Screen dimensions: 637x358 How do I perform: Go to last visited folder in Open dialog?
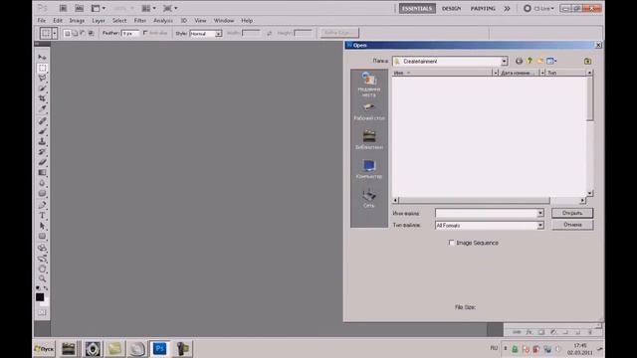[x=519, y=61]
